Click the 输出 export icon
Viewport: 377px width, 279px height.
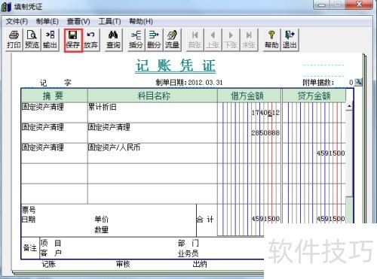tap(50, 40)
